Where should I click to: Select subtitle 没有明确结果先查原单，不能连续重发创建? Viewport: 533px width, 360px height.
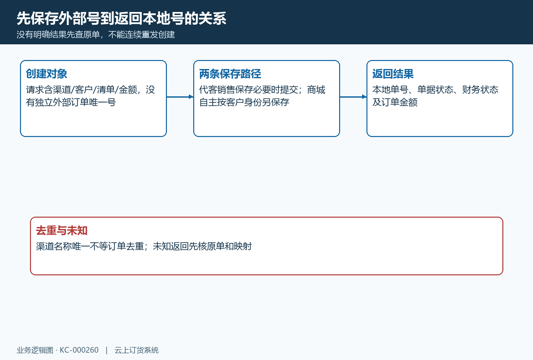point(96,35)
